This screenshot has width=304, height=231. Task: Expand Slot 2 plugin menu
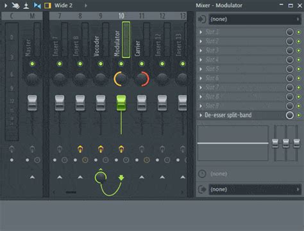coord(201,42)
